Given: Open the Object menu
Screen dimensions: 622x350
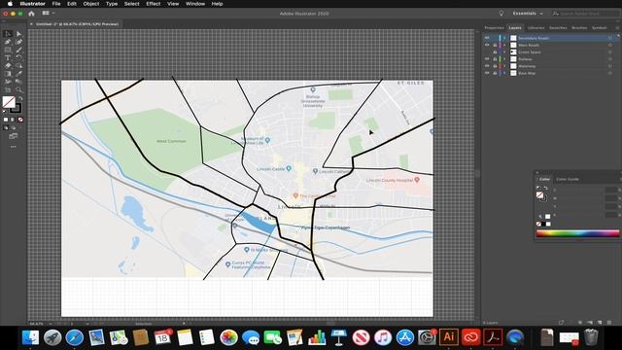Looking at the screenshot, I should (90, 4).
